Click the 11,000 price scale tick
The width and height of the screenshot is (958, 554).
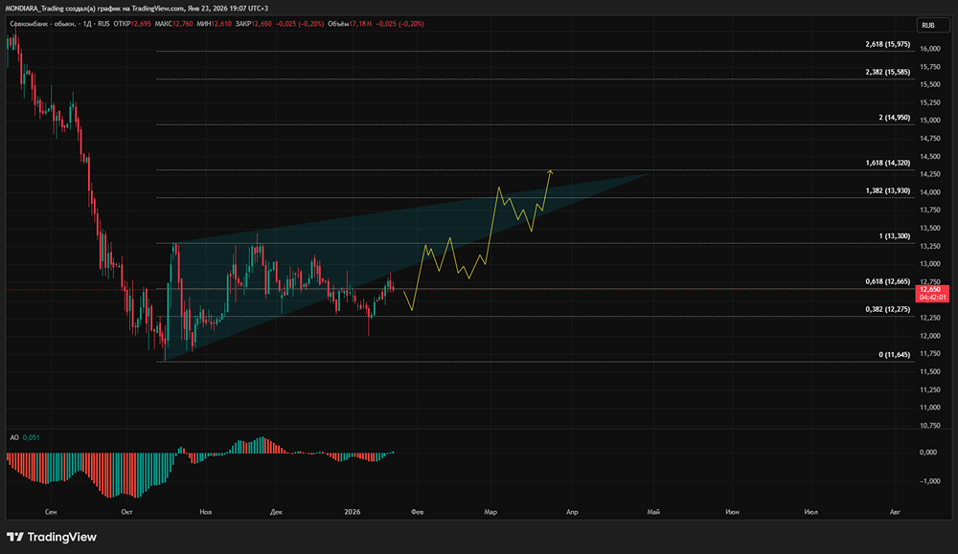pyautogui.click(x=930, y=408)
